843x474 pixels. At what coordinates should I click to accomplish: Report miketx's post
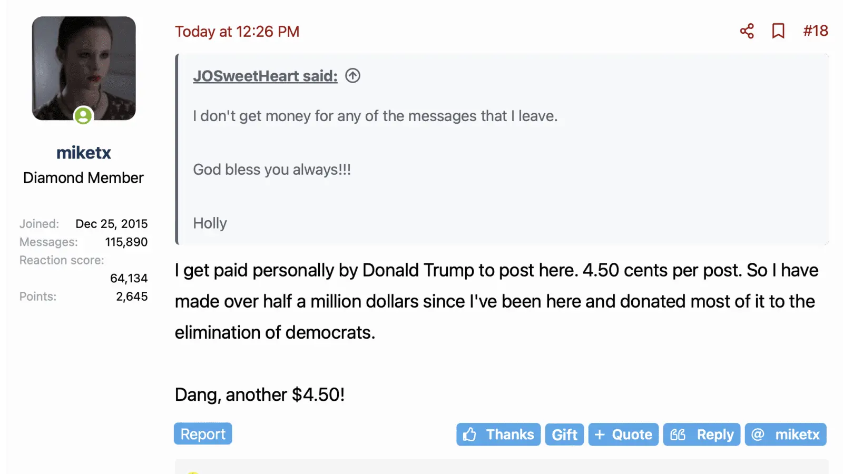point(202,433)
